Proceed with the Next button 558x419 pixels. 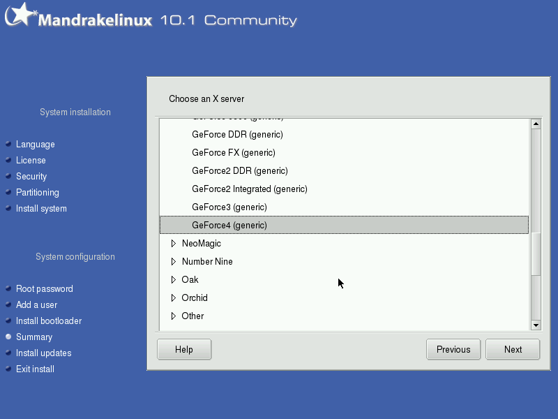(513, 350)
